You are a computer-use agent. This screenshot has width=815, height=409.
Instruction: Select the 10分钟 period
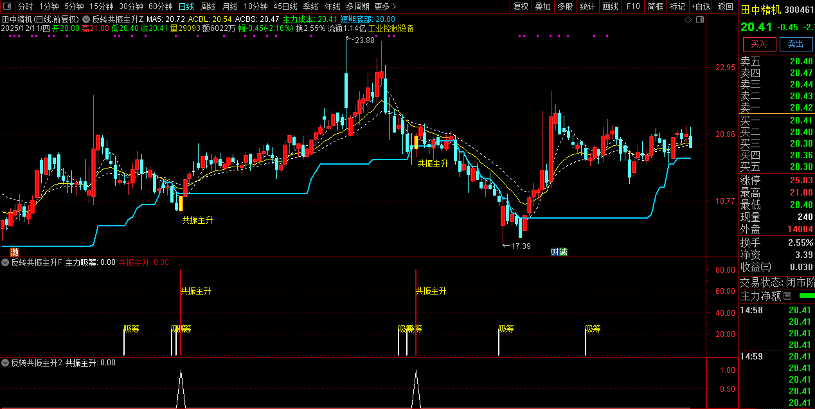tap(255, 6)
